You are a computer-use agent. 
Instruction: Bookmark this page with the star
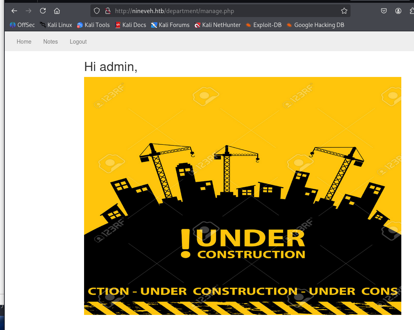click(344, 11)
